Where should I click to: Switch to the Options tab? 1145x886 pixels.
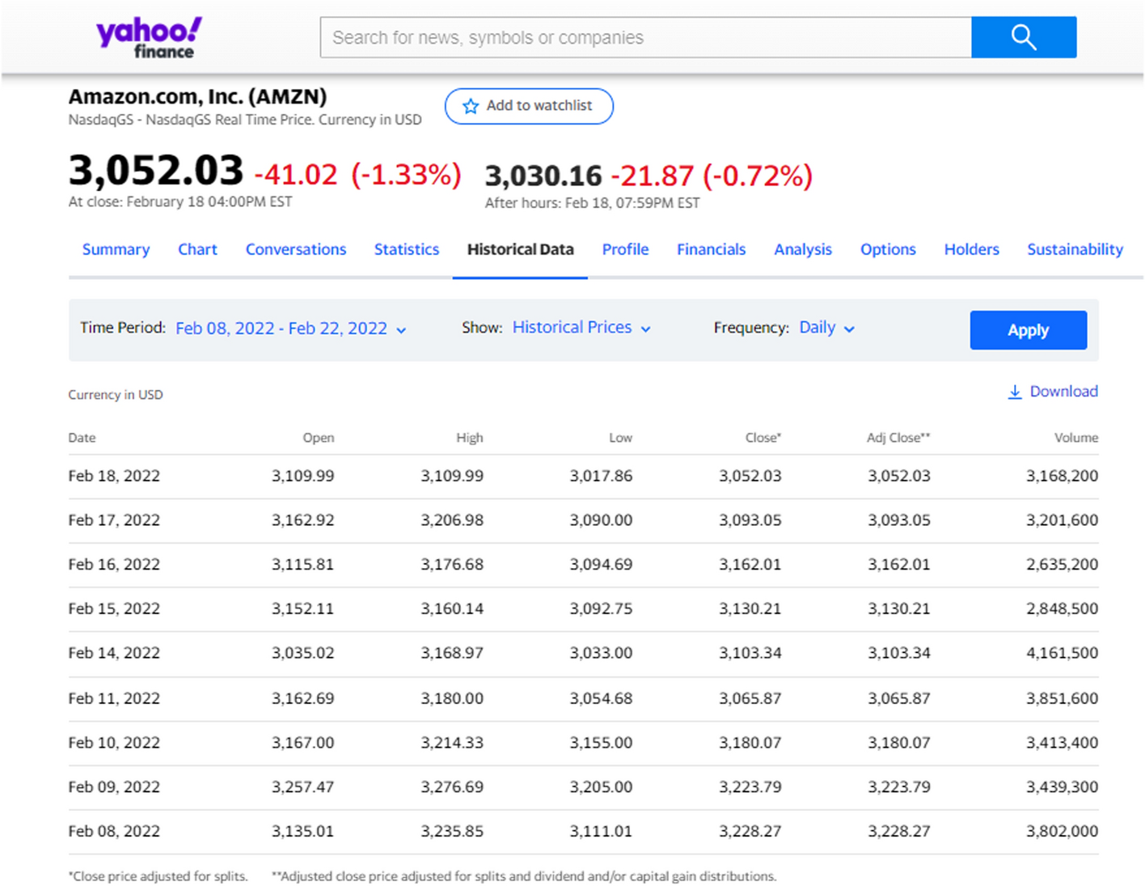888,249
